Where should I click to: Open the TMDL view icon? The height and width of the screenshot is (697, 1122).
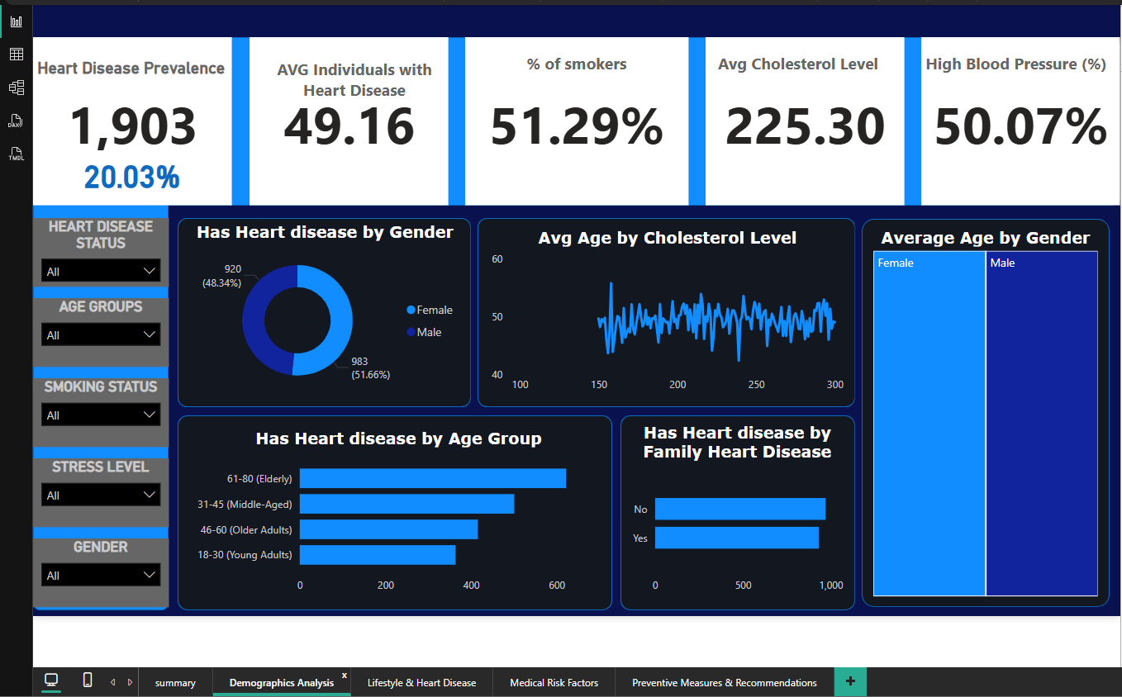click(x=16, y=154)
